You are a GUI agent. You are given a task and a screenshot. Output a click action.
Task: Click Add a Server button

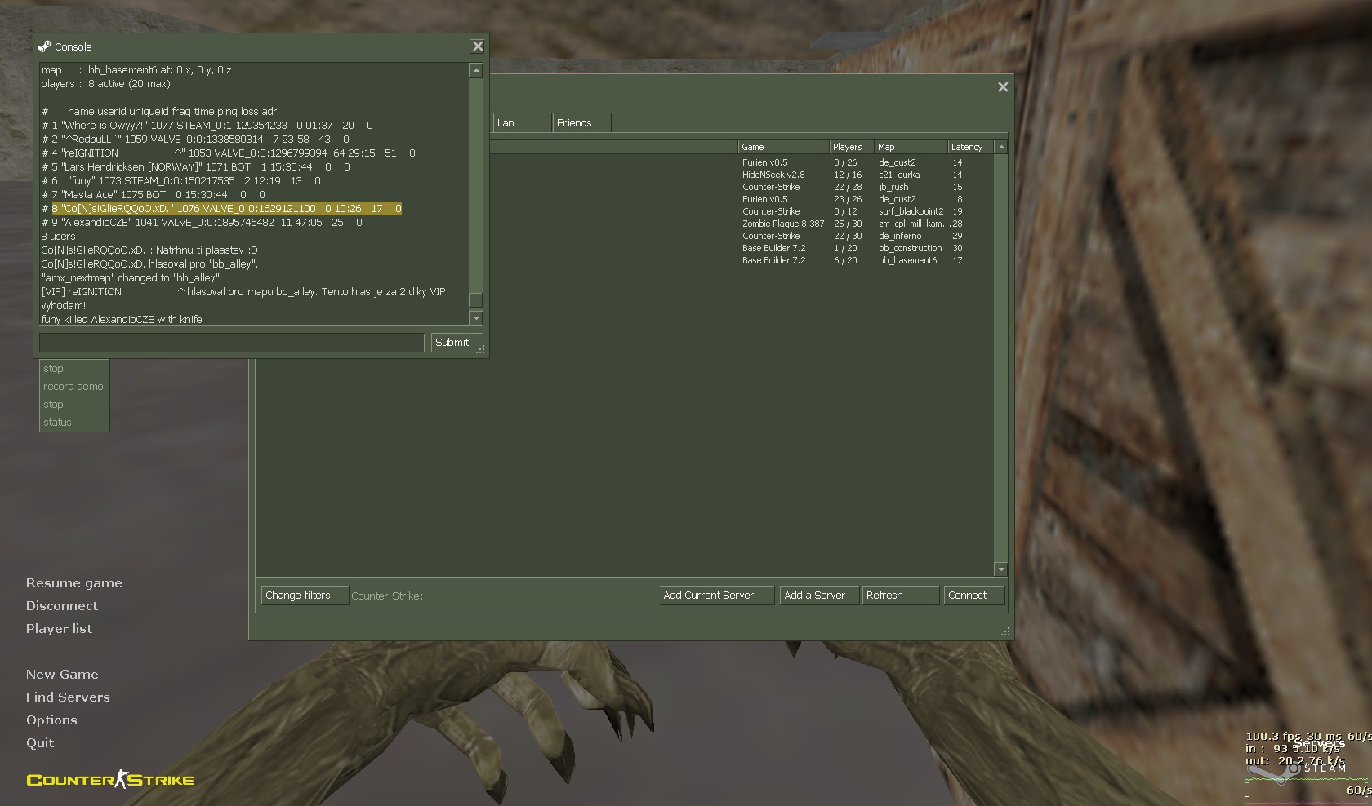[819, 596]
